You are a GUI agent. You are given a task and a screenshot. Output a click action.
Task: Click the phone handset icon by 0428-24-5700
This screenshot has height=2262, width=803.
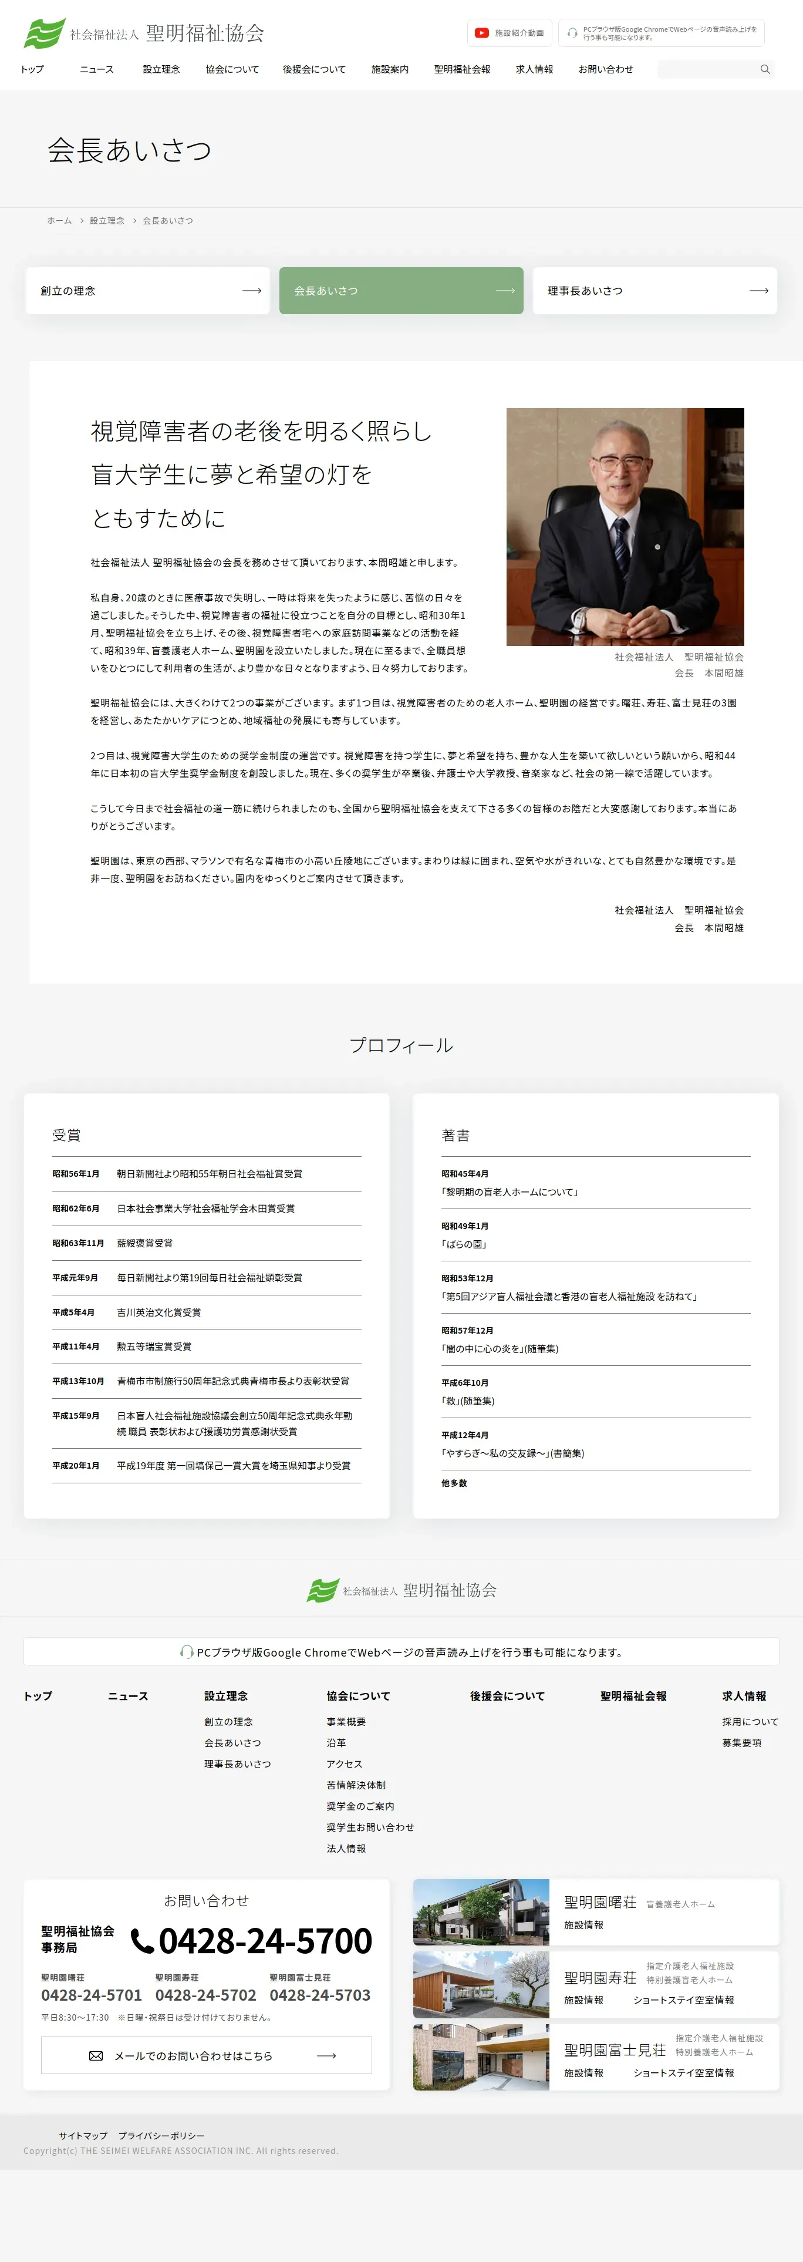click(x=142, y=1941)
